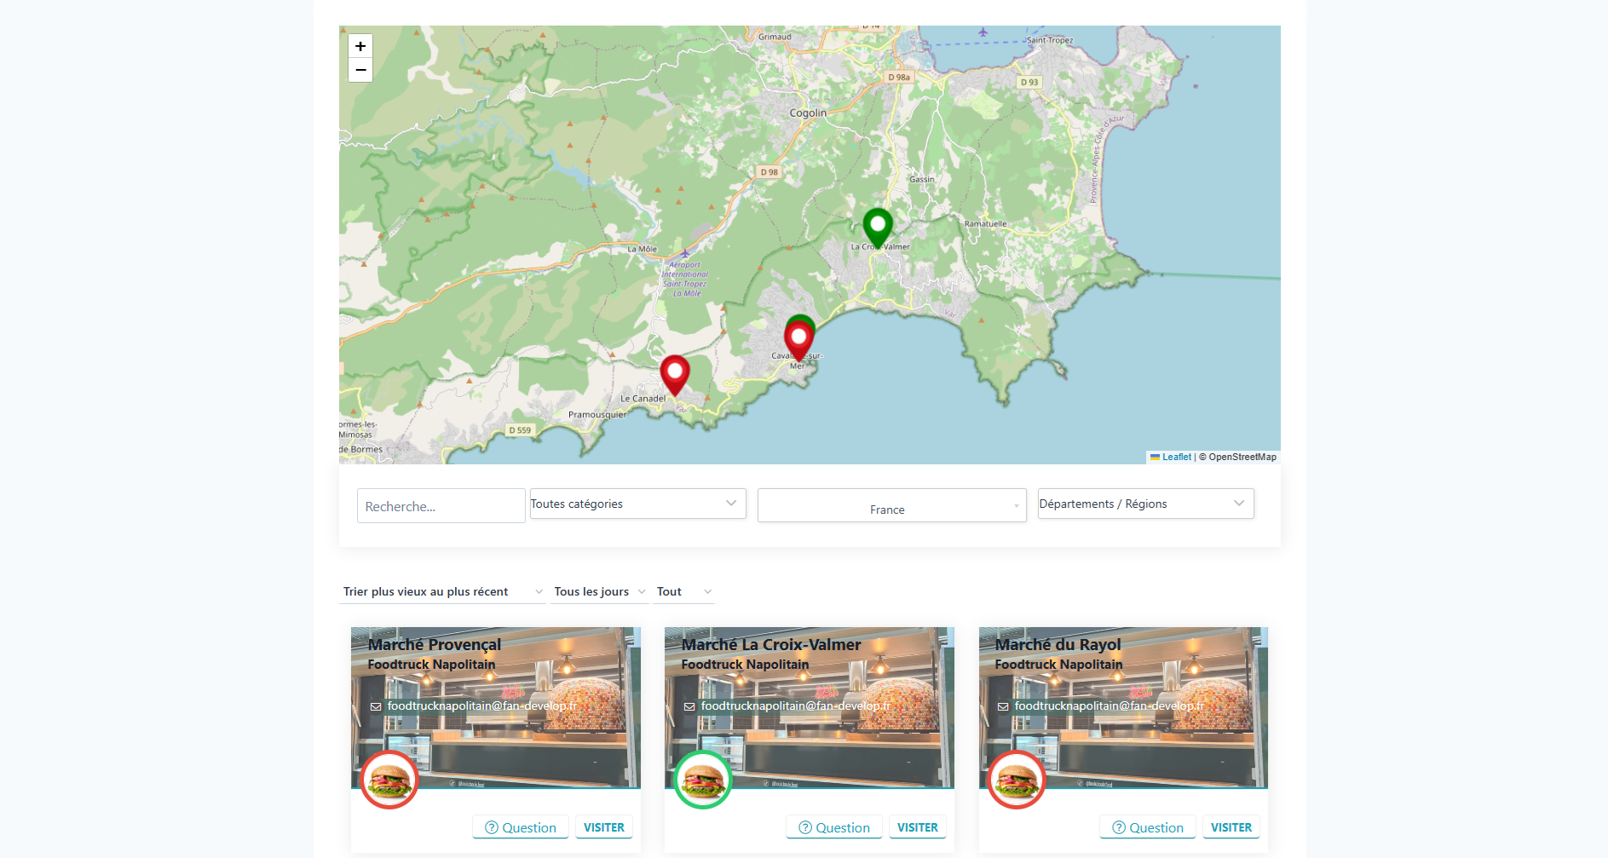Screen dimensions: 1608x858
Task: Click Question on Marché Provençal card
Action: click(520, 826)
